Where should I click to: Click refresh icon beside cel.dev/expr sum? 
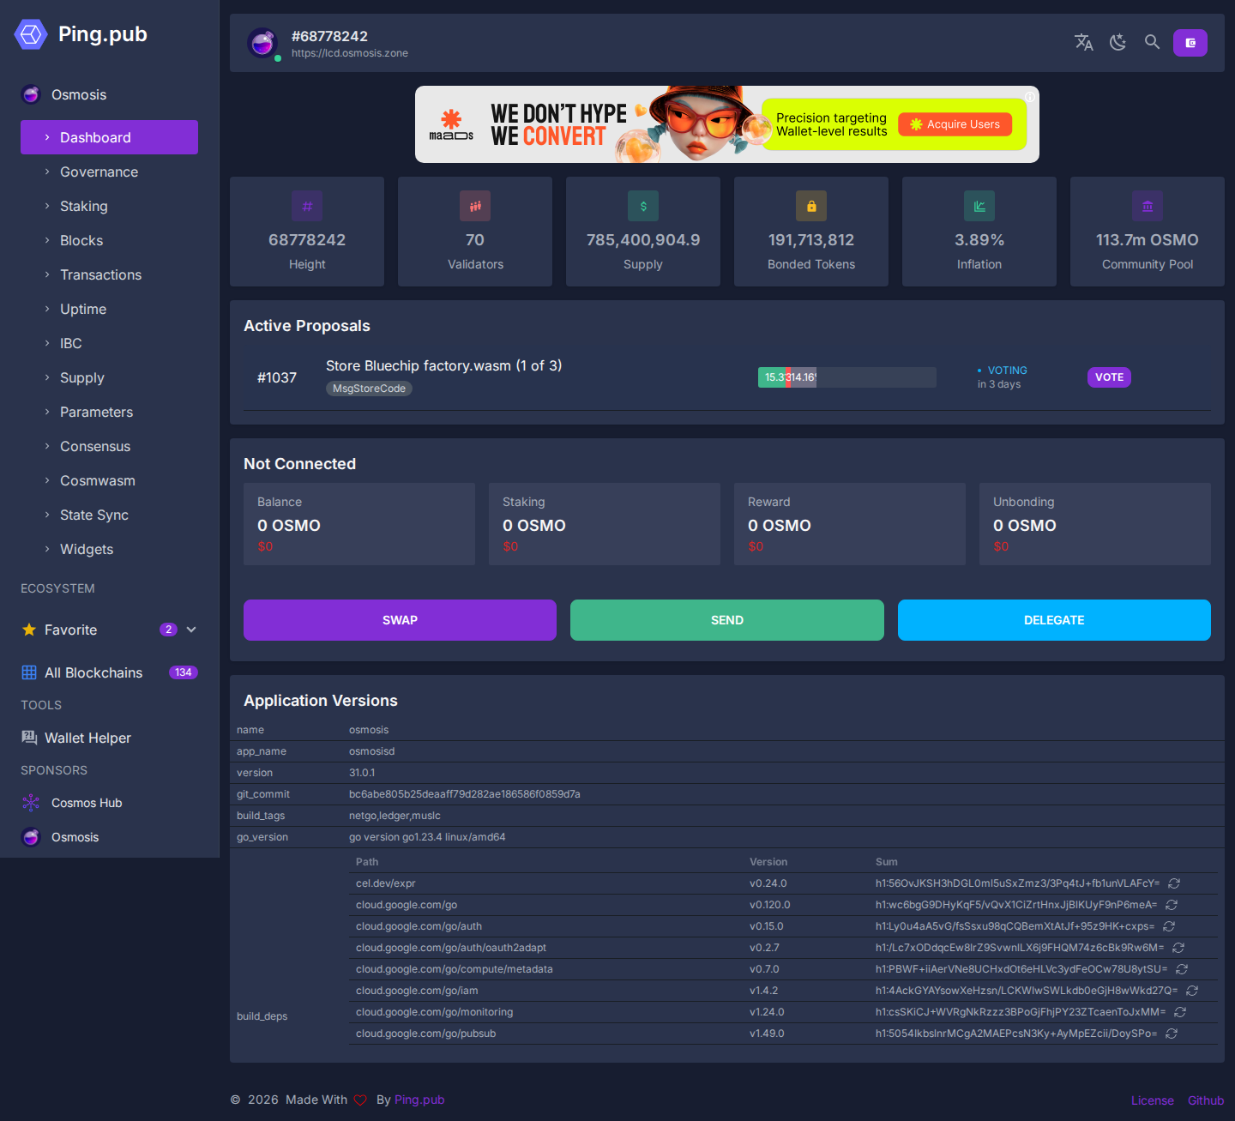pyautogui.click(x=1174, y=883)
